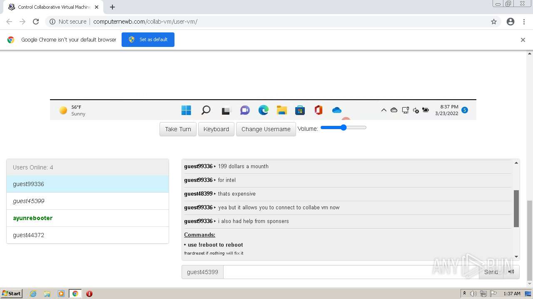Select the Control Collaborative Virtual Machine tab
Image resolution: width=533 pixels, height=299 pixels.
coord(54,7)
